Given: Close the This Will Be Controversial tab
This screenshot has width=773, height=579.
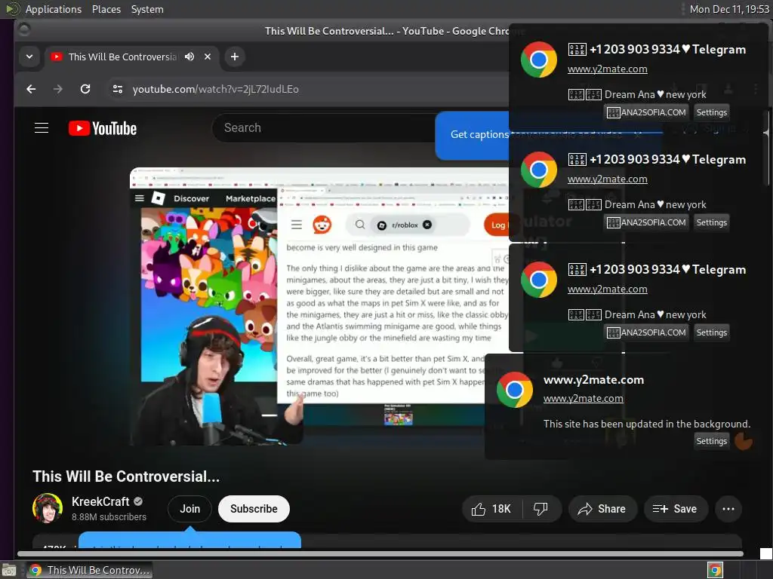Looking at the screenshot, I should coord(208,57).
